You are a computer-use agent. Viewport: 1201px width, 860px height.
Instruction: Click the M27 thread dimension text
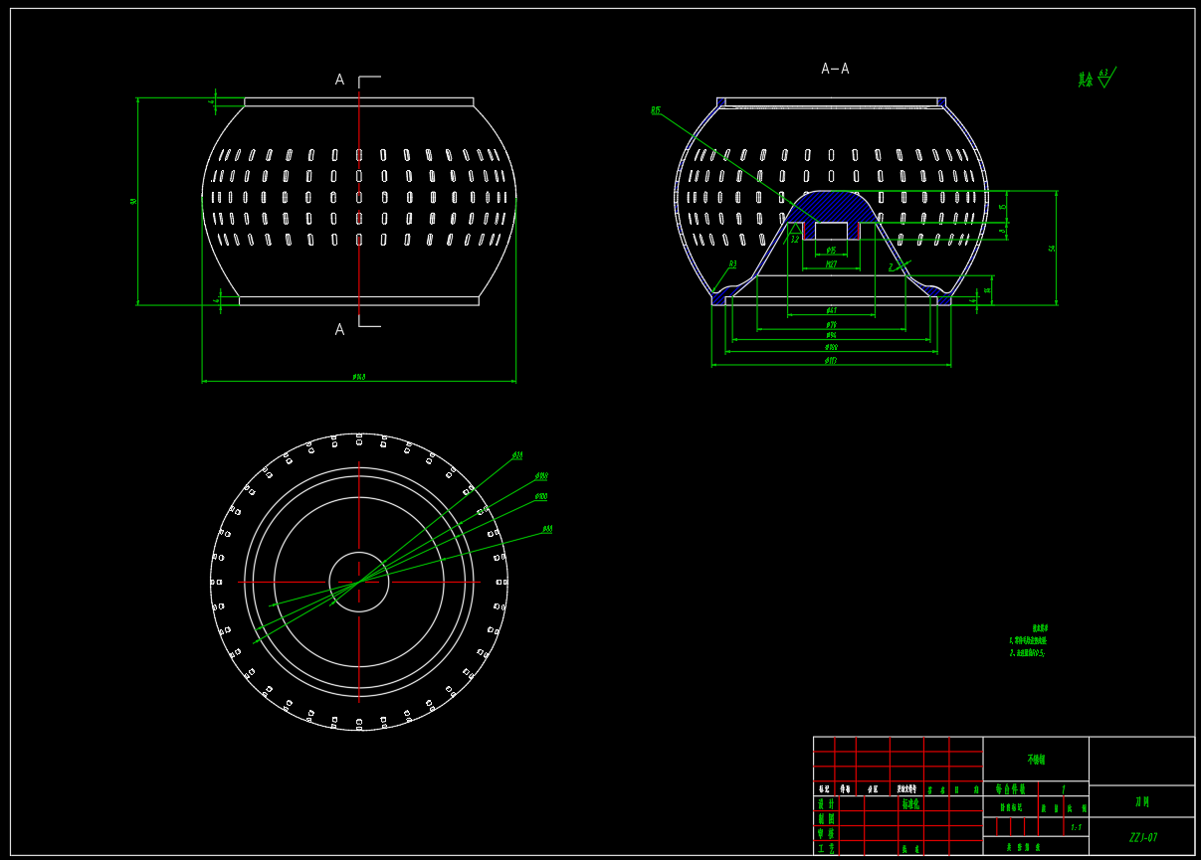(831, 264)
